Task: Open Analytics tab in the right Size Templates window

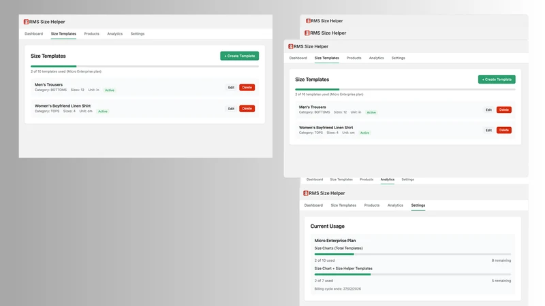Action: 377,58
